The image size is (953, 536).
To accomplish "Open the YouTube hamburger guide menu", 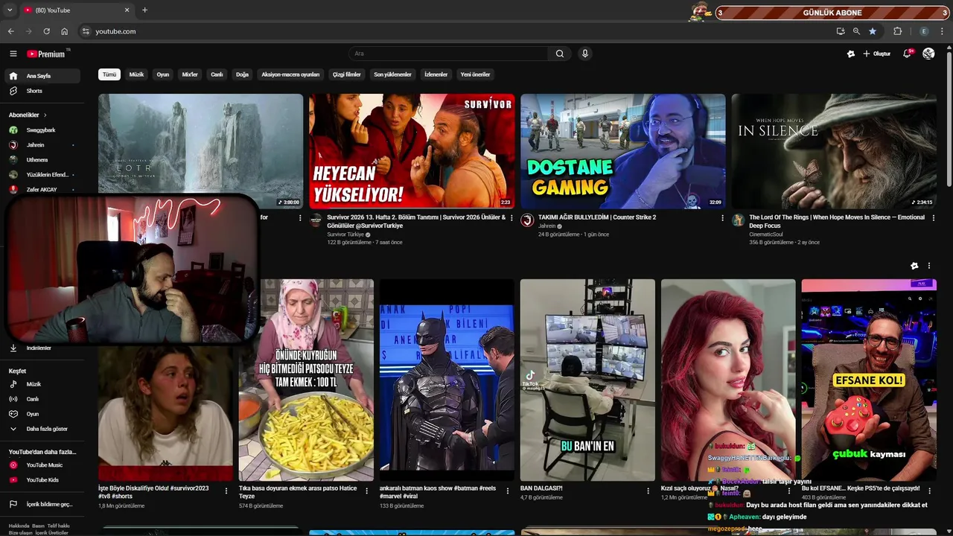I will (13, 54).
